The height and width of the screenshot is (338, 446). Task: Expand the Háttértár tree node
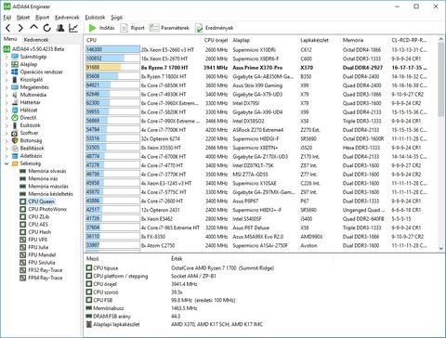click(7, 102)
